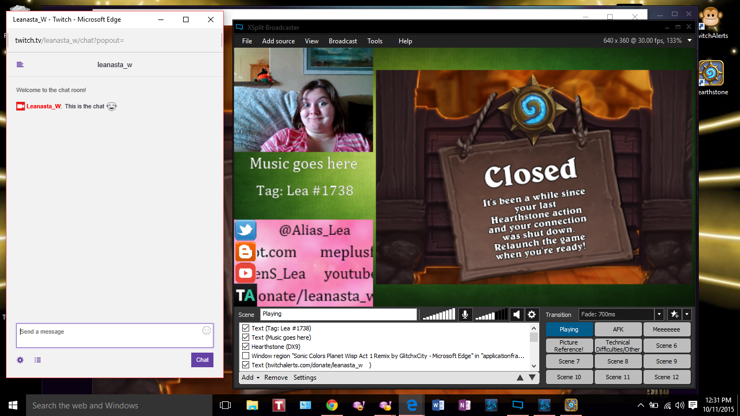Open the Tools menu in XSplit
Viewport: 740px width, 416px height.
[375, 41]
